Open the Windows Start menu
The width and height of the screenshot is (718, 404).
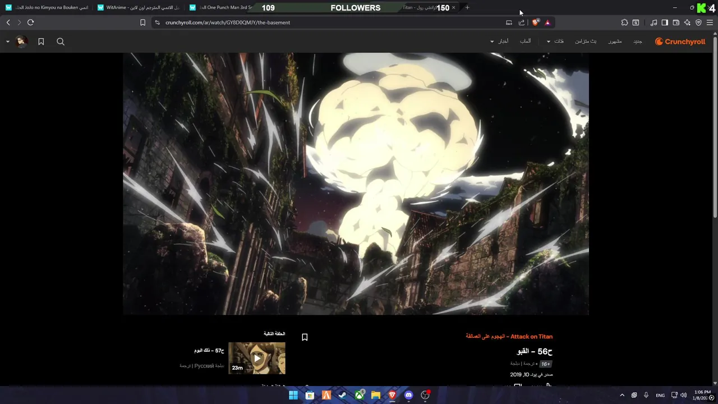[293, 395]
